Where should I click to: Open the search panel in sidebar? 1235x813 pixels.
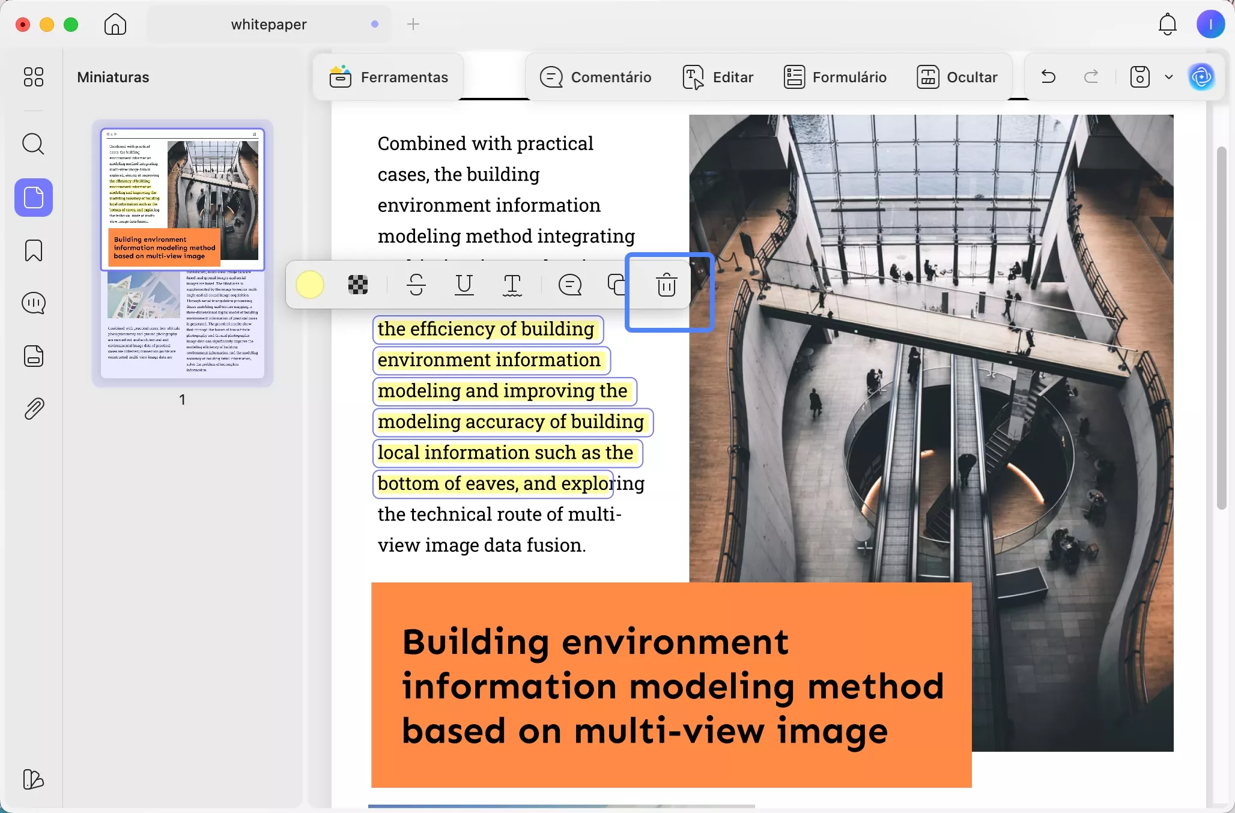point(33,144)
